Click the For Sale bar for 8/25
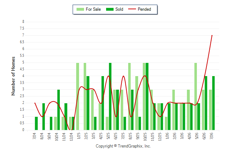230x155 pixels. pyautogui.click(x=129, y=96)
